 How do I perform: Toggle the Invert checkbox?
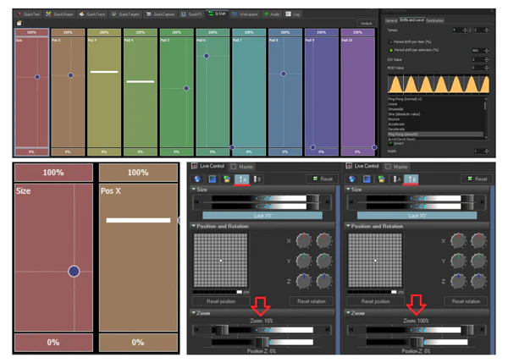click(x=389, y=144)
